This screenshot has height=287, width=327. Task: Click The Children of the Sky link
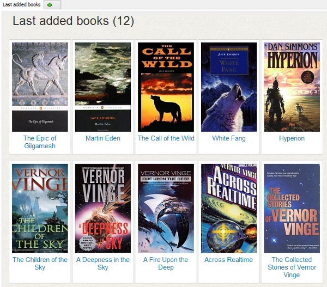(40, 264)
